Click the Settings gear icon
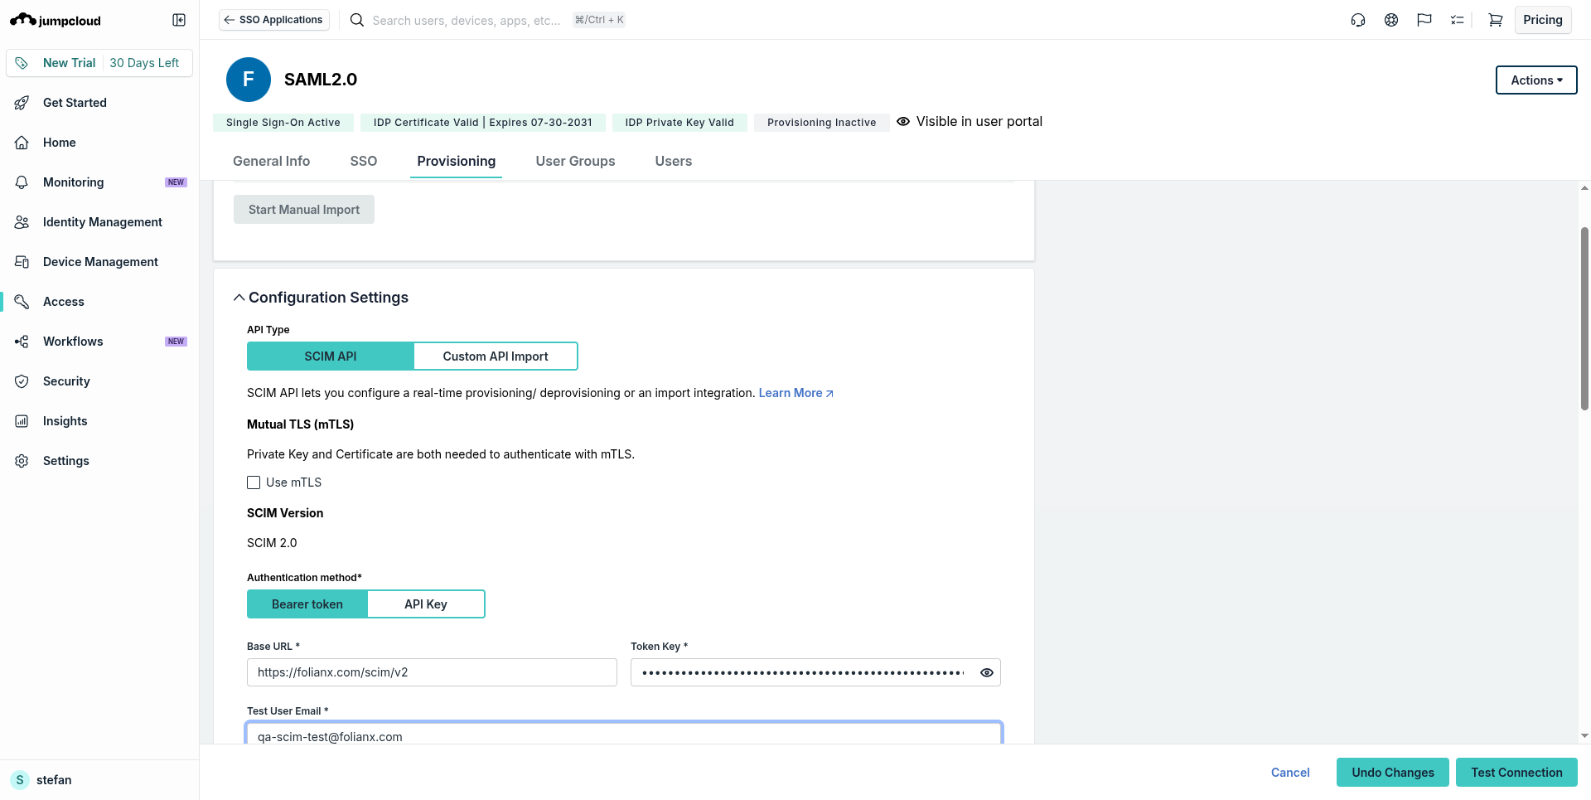 pyautogui.click(x=22, y=461)
